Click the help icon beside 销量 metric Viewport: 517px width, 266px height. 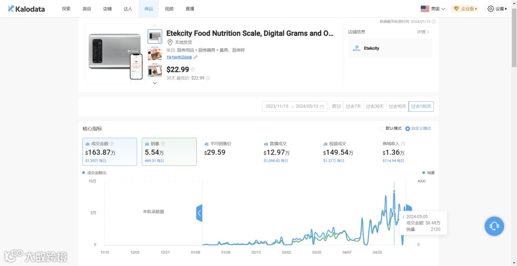(163, 144)
